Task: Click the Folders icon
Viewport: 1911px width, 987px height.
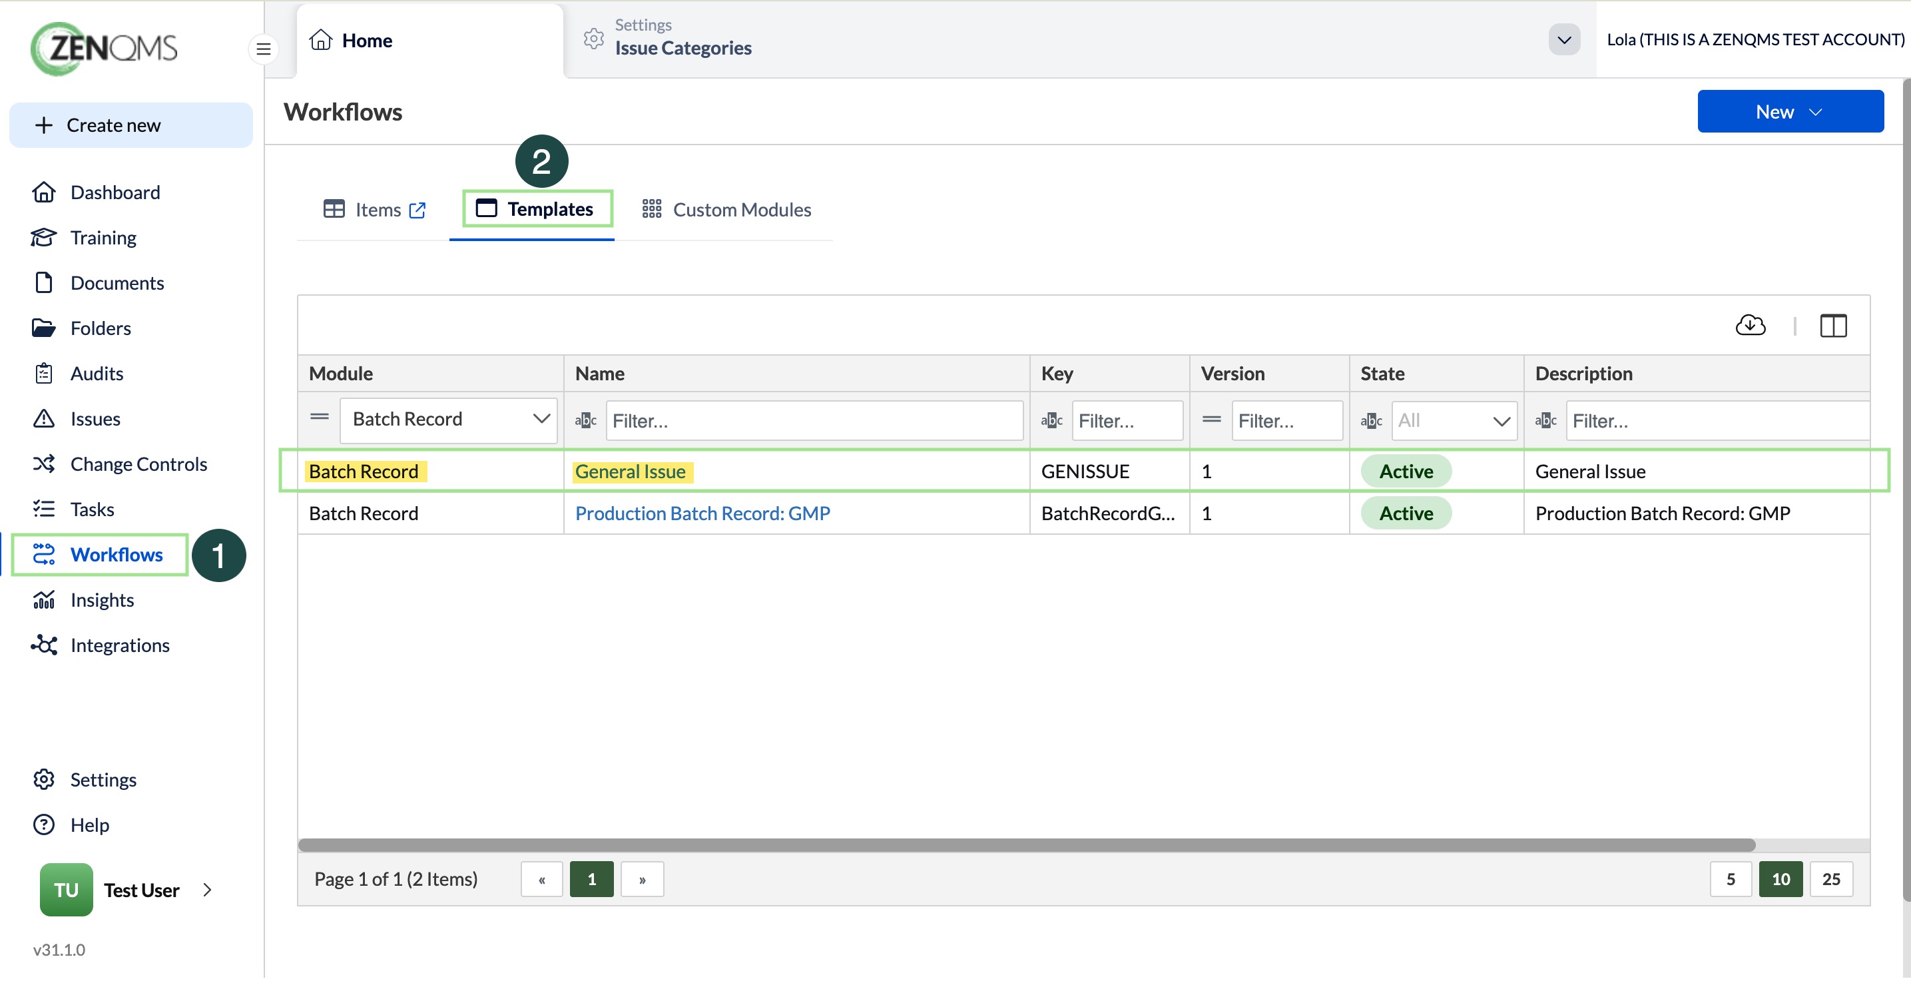Action: point(44,328)
